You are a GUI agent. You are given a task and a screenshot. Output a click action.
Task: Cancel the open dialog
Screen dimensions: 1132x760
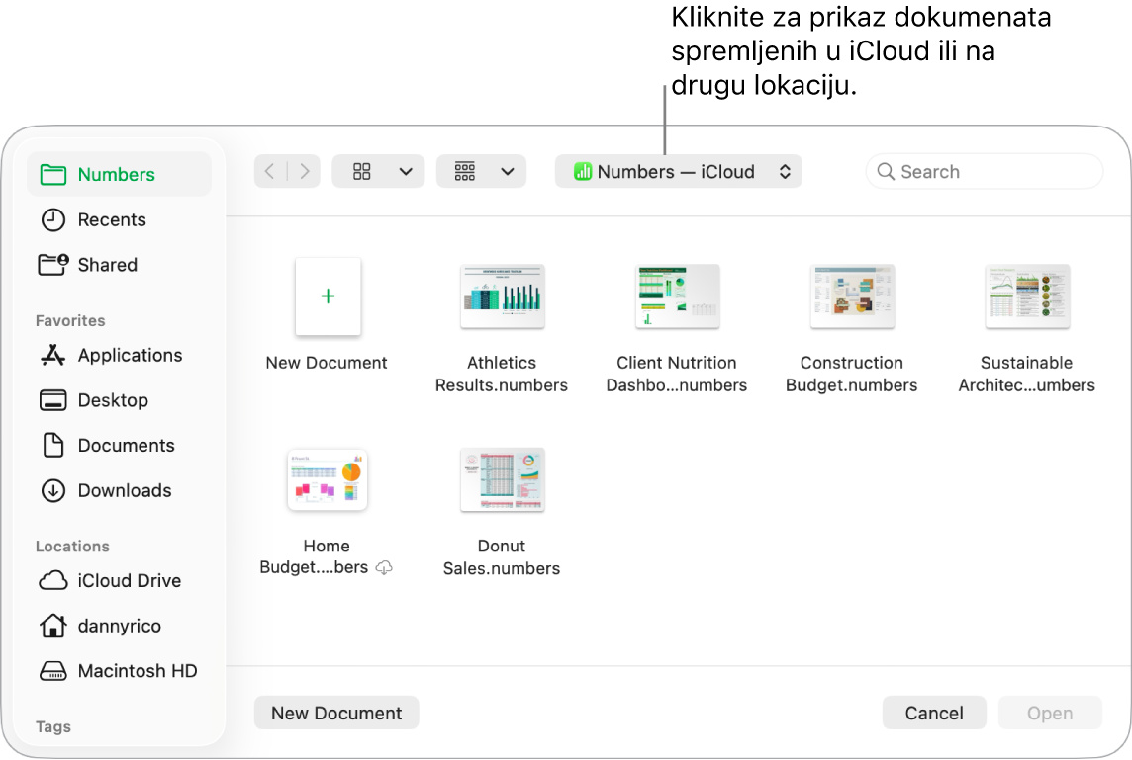tap(933, 712)
